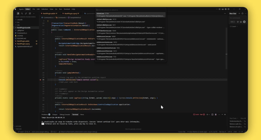
Task: Click the process search input field
Action: pos(130,10)
